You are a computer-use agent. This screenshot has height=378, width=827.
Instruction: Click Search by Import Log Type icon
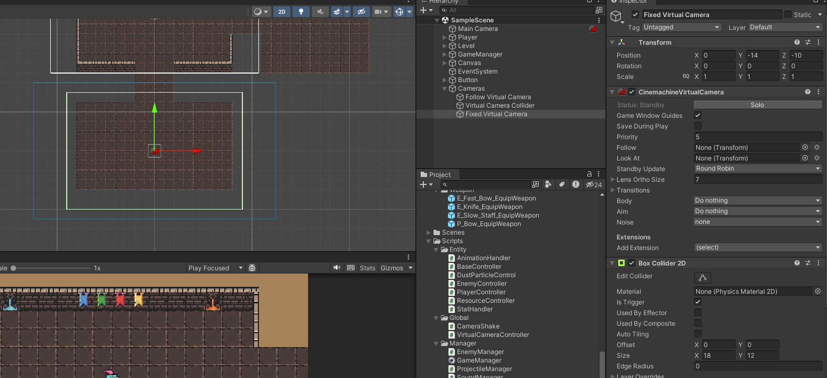click(576, 184)
